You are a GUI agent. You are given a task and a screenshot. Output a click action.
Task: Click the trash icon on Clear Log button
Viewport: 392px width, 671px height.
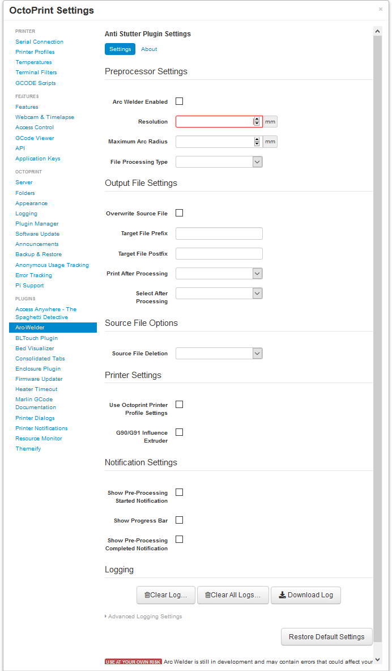(x=147, y=595)
